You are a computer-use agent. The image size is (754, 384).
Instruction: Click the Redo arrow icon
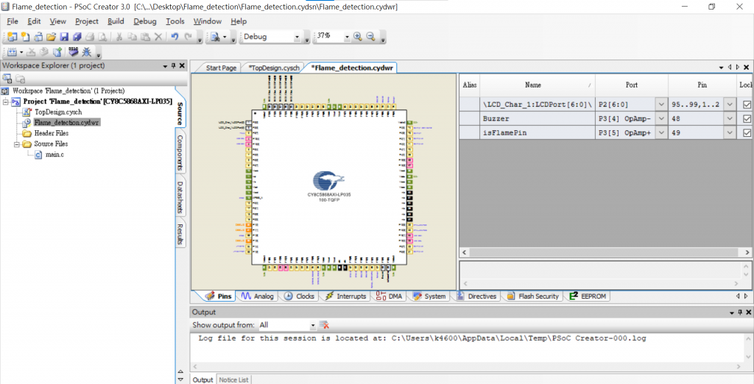(188, 37)
